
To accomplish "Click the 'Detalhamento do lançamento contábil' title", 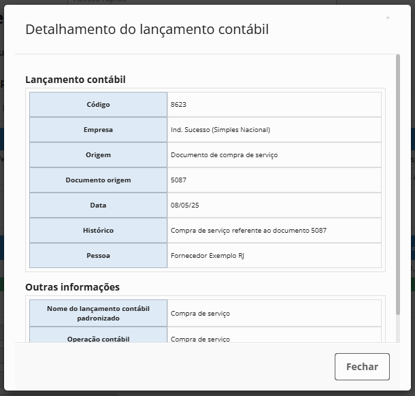I will (x=147, y=29).
